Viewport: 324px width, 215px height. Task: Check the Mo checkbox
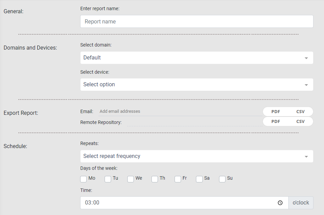pyautogui.click(x=83, y=179)
